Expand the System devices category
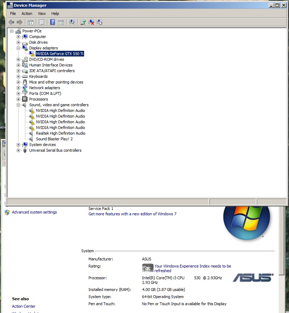The height and width of the screenshot is (313, 289). [x=19, y=145]
